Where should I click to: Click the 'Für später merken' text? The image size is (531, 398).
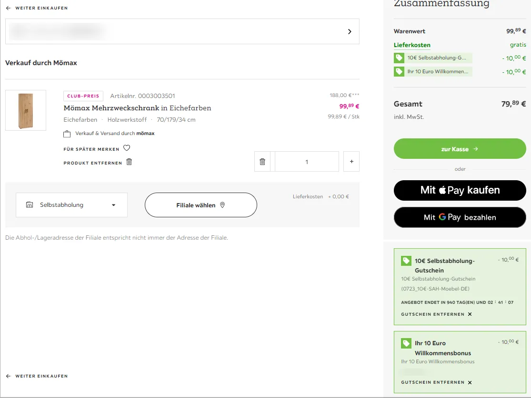pyautogui.click(x=91, y=149)
